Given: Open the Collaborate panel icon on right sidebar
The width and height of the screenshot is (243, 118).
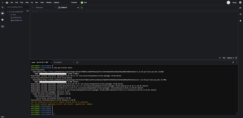Looking at the screenshot, I should [240, 8].
